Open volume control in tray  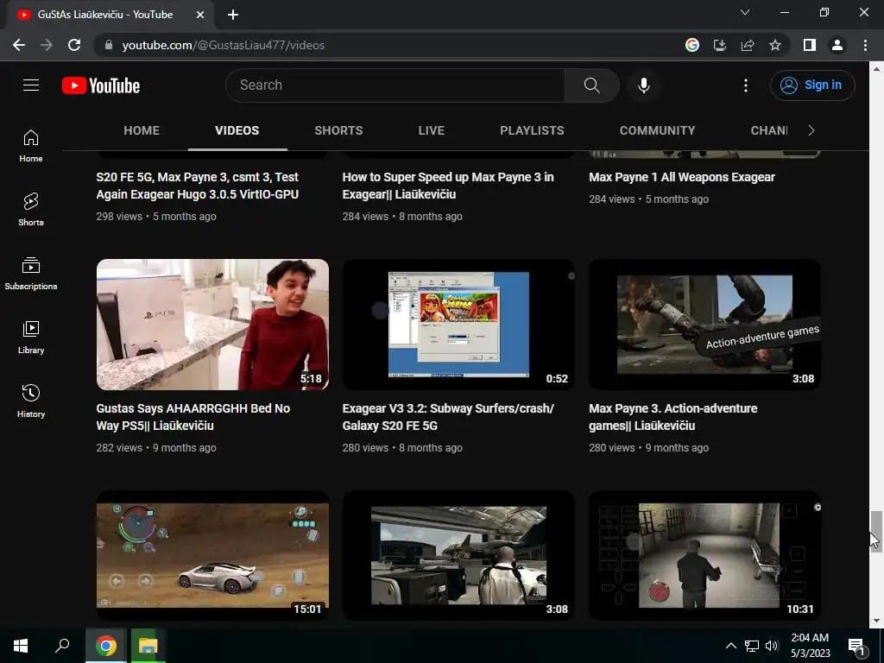click(x=772, y=646)
